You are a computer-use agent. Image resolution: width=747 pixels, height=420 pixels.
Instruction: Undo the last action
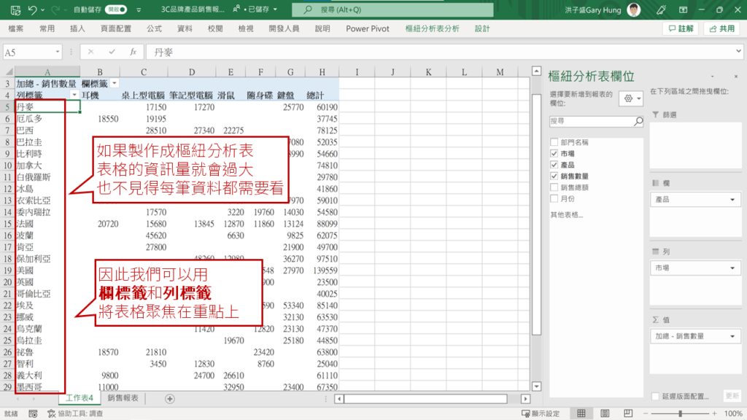coord(32,9)
